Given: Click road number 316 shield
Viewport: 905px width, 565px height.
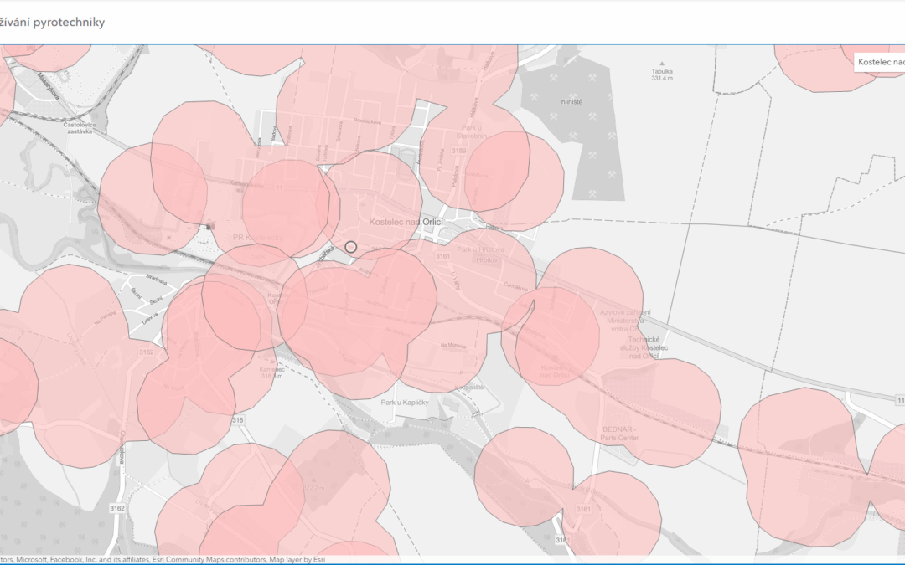Looking at the screenshot, I should tap(238, 420).
